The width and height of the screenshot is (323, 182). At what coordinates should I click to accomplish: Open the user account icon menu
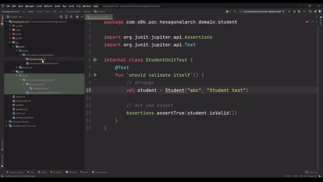[228, 12]
